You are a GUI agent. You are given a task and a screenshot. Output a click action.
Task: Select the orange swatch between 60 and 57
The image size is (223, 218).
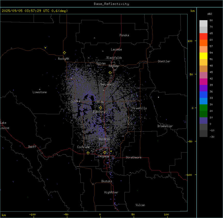pos(203,43)
